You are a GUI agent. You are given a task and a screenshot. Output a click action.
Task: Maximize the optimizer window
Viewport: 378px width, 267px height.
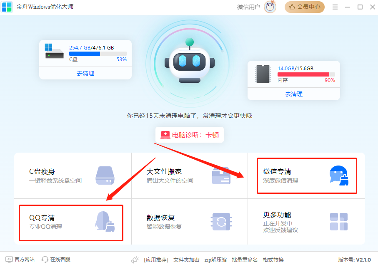pyautogui.click(x=360, y=7)
